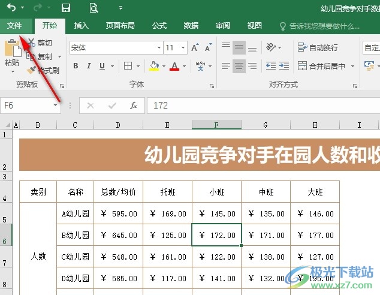This screenshot has width=380, height=295.
Task: Align text left icon
Action: [x=226, y=66]
